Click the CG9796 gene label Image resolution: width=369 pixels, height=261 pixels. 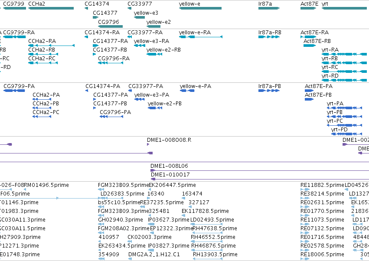108,22
